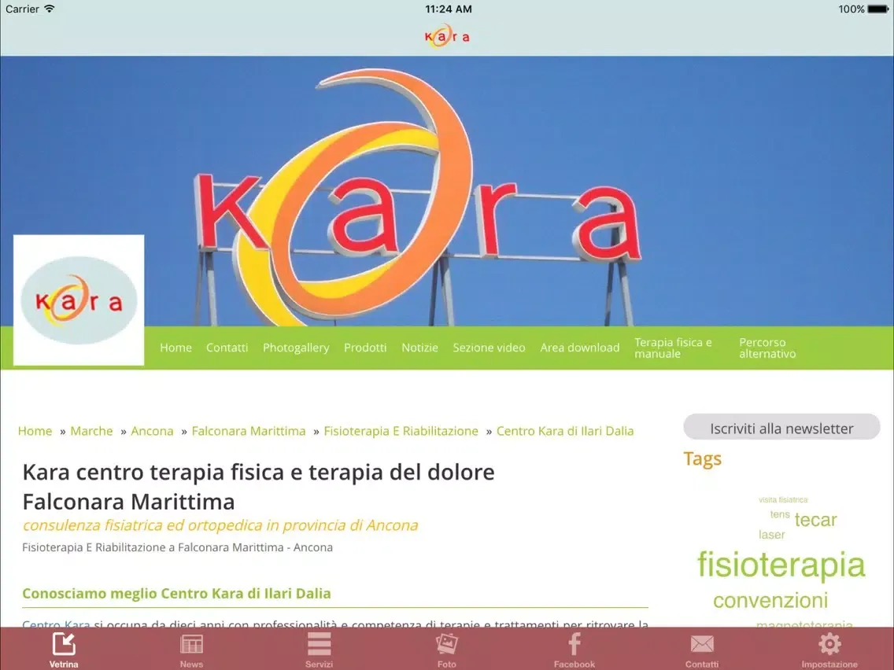
Task: Tap the battery status icon
Action: 878,9
